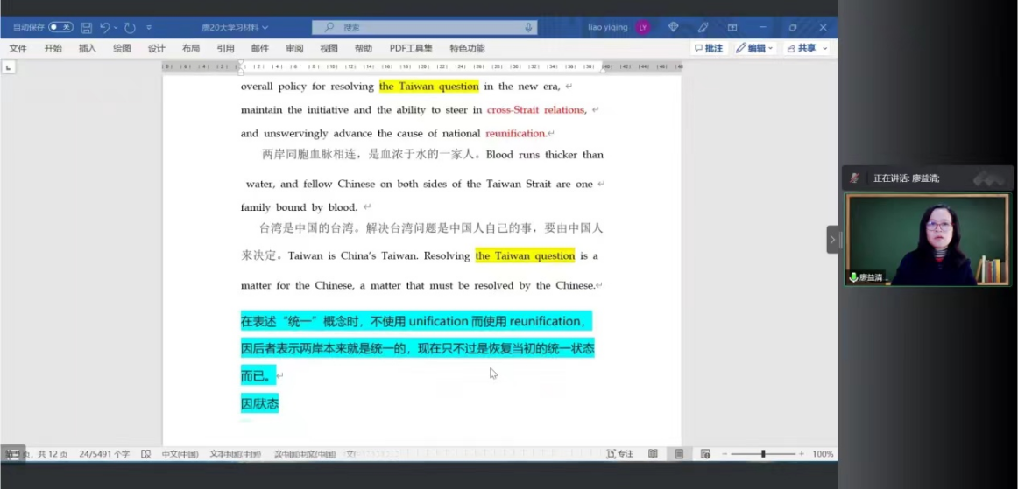This screenshot has height=489, width=1018.
Task: Expand the Customize Quick Access Toolbar arrow
Action: (149, 28)
